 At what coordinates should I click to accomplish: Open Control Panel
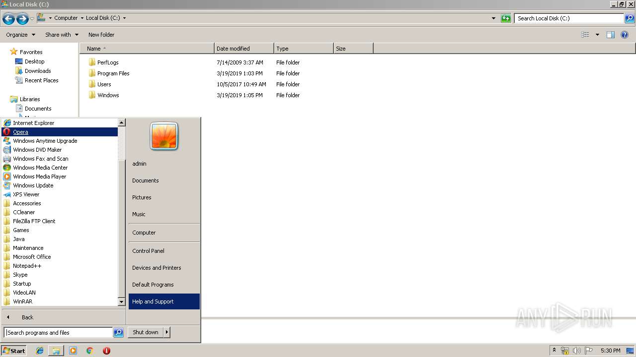pos(164,251)
